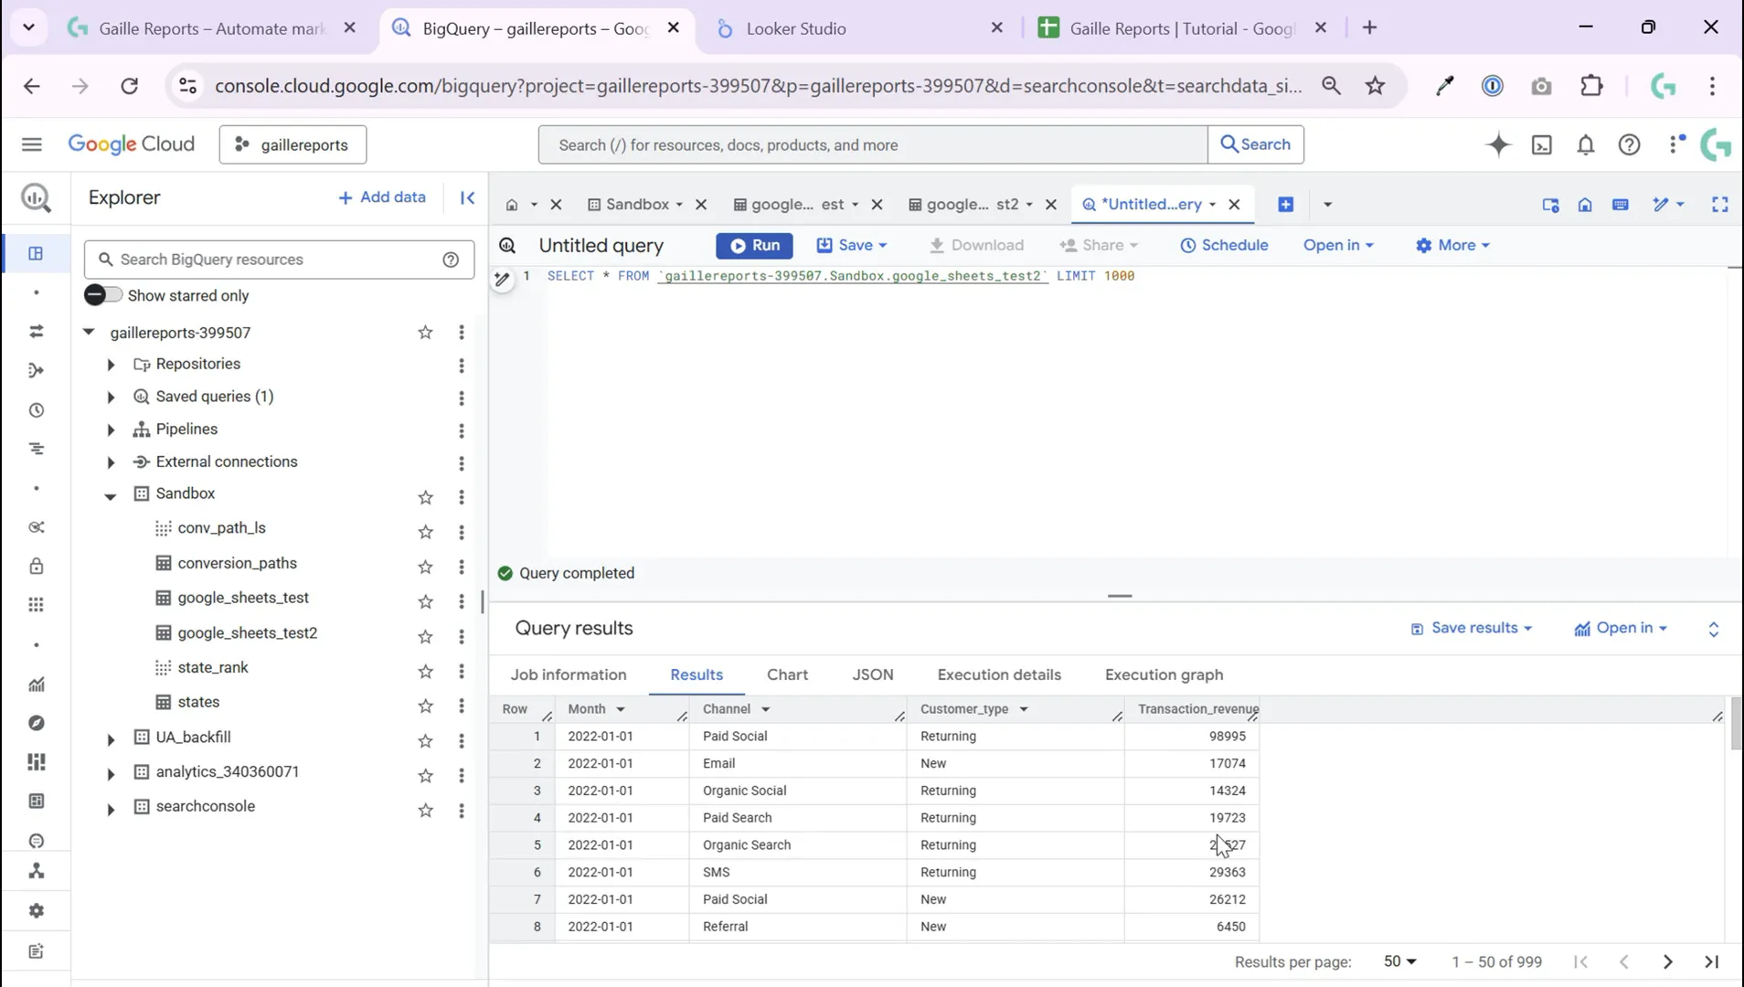
Task: Switch to Execution details tab
Action: 999,674
